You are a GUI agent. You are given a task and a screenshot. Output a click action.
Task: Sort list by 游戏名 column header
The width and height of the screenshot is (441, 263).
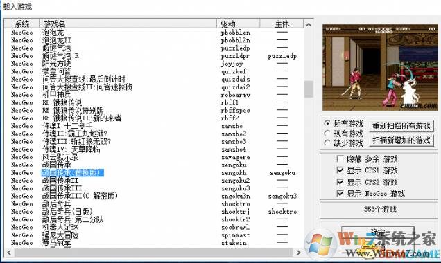coord(128,24)
